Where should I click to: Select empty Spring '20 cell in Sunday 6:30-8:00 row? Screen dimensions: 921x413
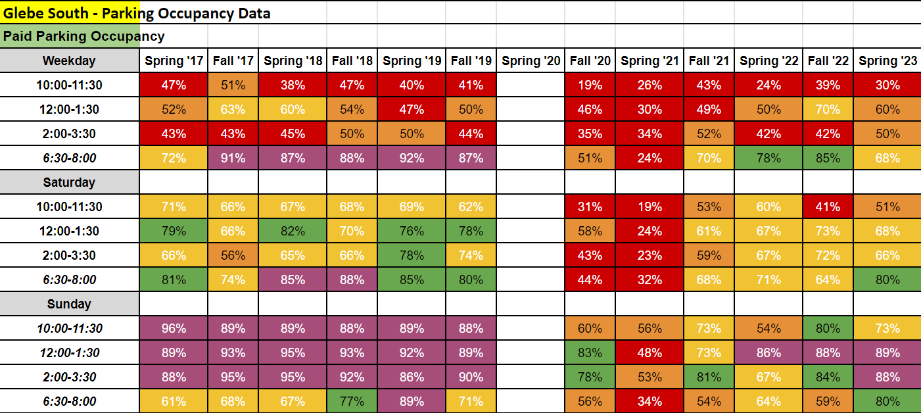(531, 401)
